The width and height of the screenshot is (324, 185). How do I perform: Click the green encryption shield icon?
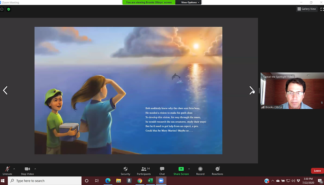(9, 9)
